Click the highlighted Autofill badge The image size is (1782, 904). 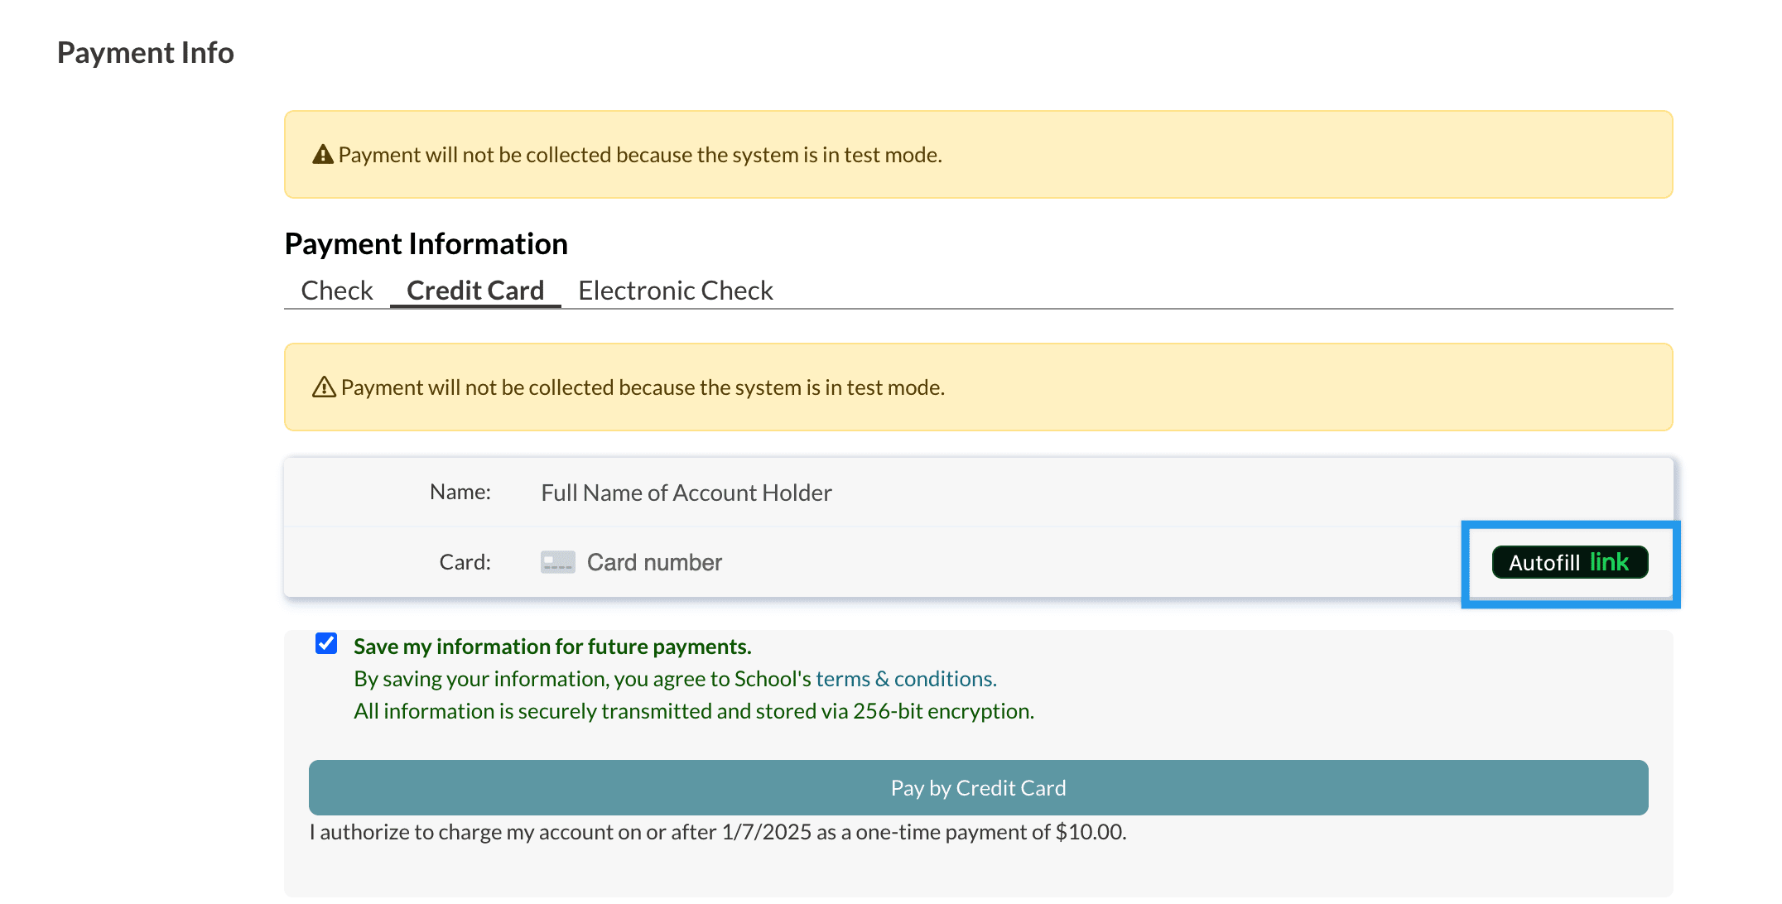coord(1569,562)
